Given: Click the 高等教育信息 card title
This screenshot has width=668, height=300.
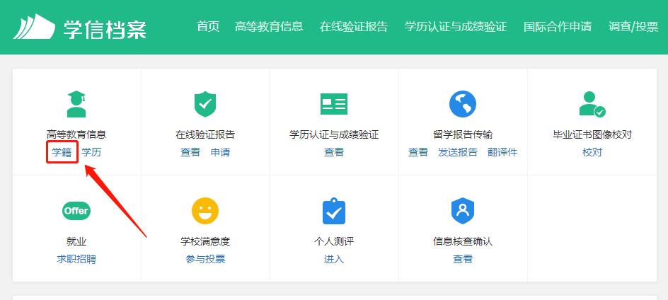Looking at the screenshot, I should tap(76, 135).
